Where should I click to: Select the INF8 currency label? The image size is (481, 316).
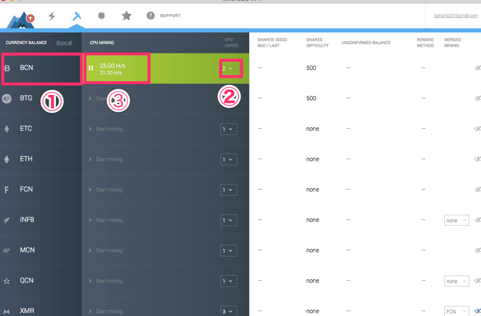tap(27, 219)
